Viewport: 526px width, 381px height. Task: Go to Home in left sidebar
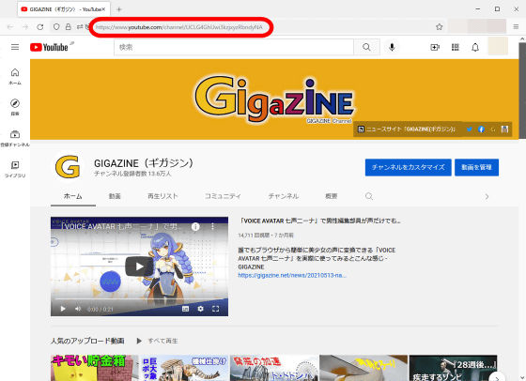coord(15,76)
